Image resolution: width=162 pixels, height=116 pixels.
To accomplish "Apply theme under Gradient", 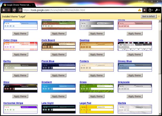I will click(58, 96).
